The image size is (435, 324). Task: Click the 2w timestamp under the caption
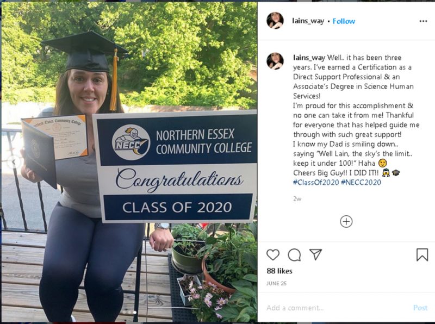[297, 198]
